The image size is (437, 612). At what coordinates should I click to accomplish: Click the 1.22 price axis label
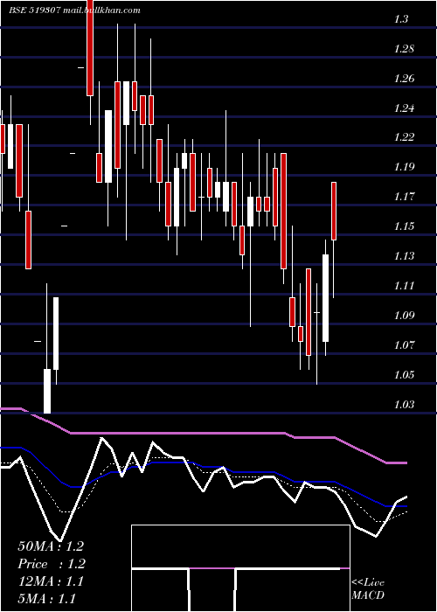(404, 137)
